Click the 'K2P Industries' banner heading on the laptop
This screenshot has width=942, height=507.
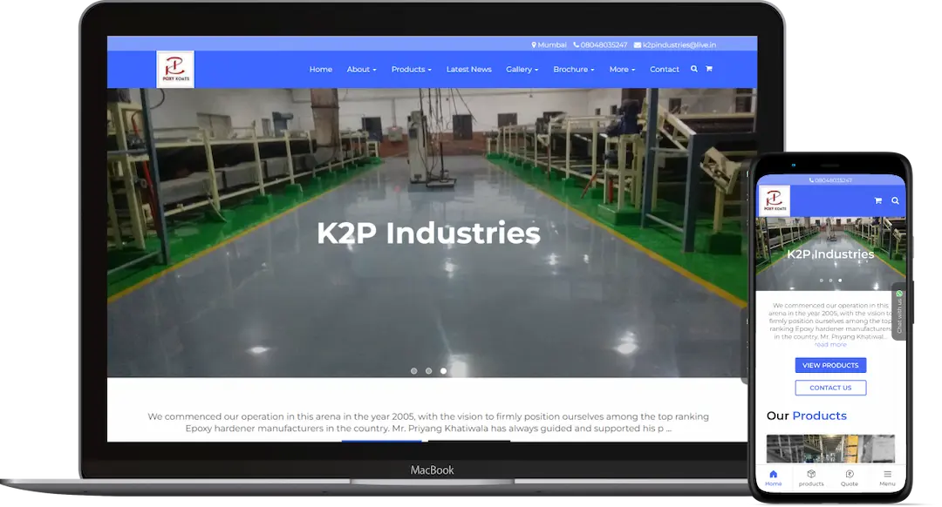428,233
